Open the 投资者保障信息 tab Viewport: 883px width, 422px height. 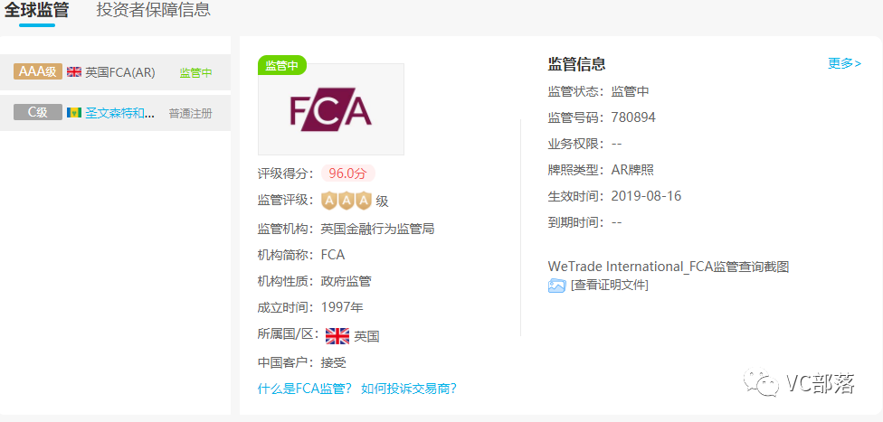153,10
